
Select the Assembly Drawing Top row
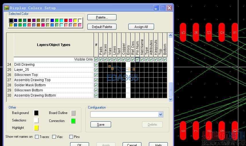[54, 80]
